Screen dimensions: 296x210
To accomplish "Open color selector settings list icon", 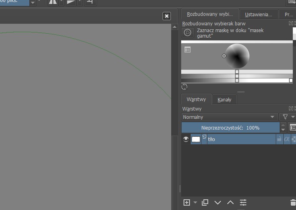I will pos(188,50).
